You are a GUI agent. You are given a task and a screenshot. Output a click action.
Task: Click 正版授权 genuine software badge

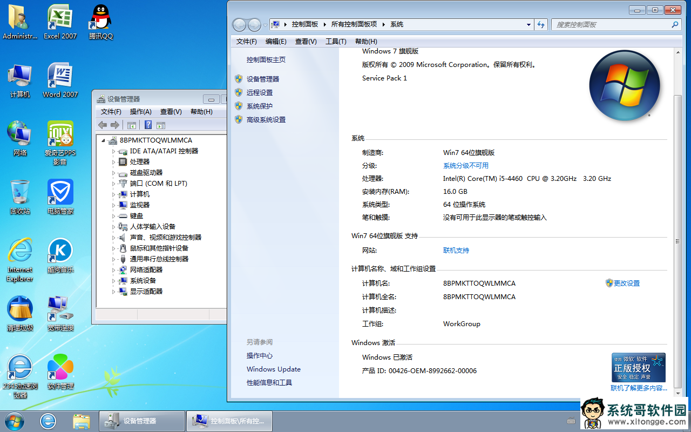point(639,368)
